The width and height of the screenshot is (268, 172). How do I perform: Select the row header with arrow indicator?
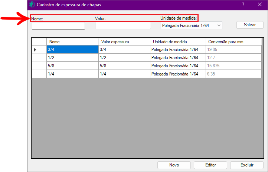tap(39, 50)
